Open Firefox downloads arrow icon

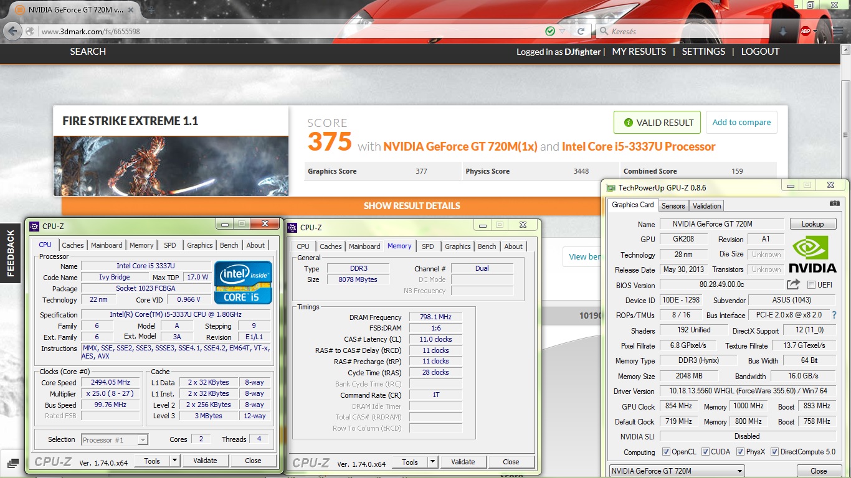(784, 31)
